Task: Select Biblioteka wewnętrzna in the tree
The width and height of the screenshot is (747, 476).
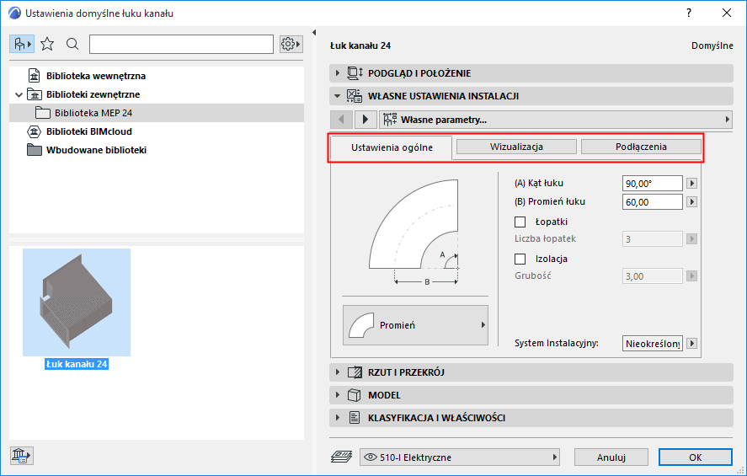Action: (96, 76)
